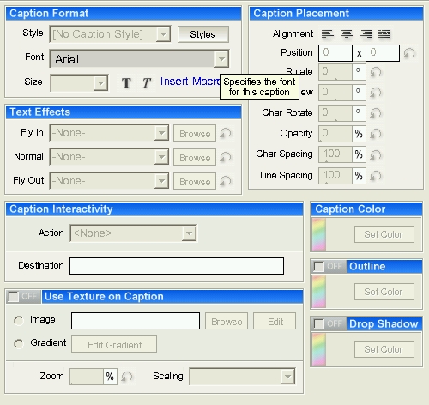
Task: Reset the Fly Out effect
Action: 226,181
